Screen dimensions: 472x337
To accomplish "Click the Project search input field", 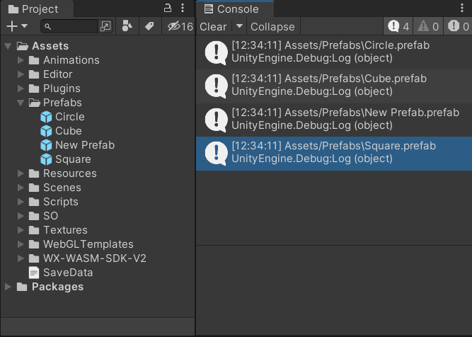I will 70,26.
